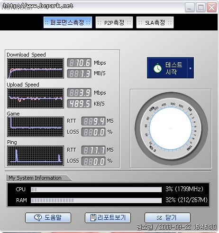Image resolution: width=219 pixels, height=233 pixels.
Task: Click the round speed gauge dial
Action: (x=171, y=128)
